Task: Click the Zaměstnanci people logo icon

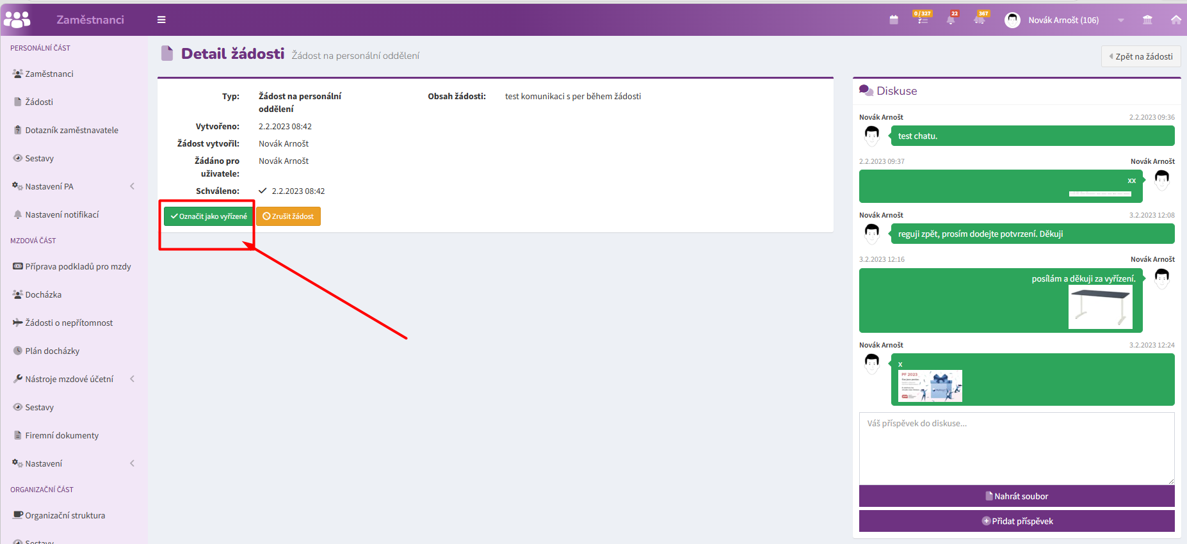Action: [x=17, y=19]
